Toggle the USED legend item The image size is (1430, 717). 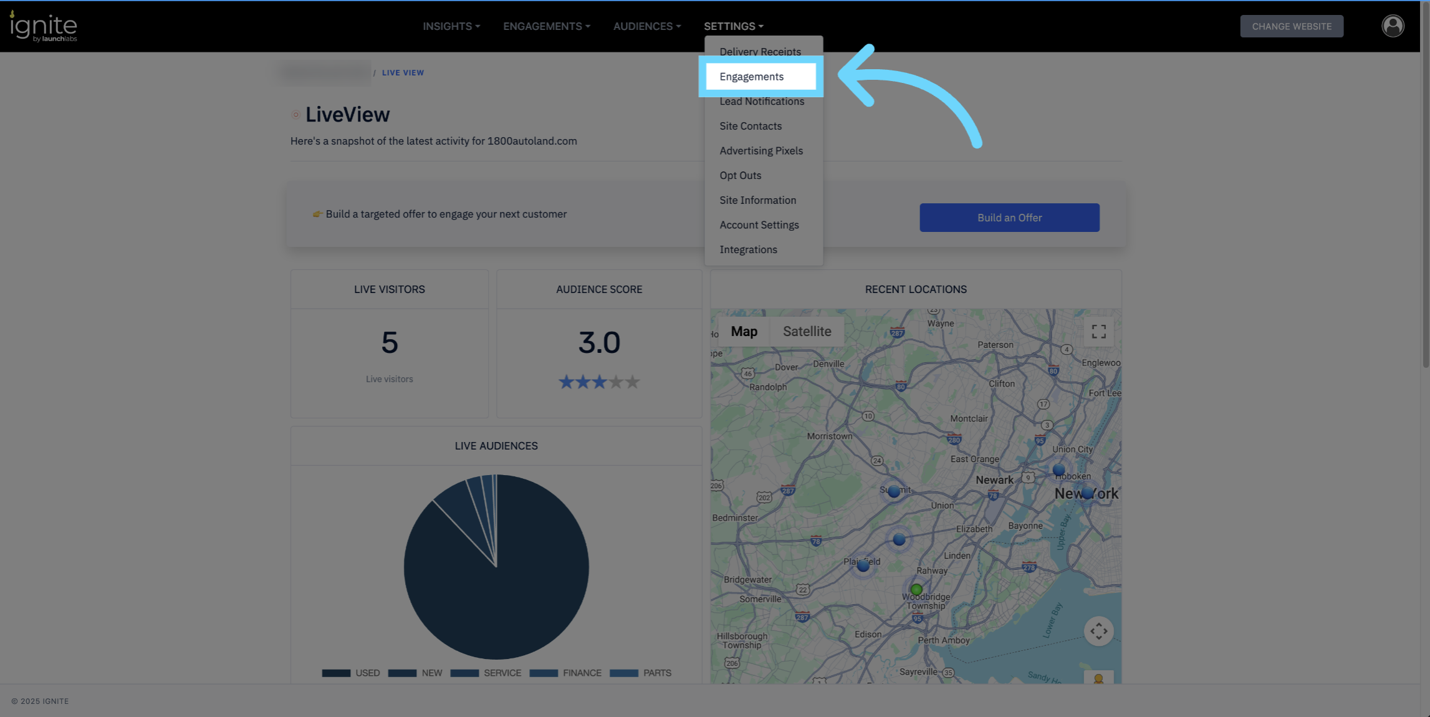click(x=351, y=673)
